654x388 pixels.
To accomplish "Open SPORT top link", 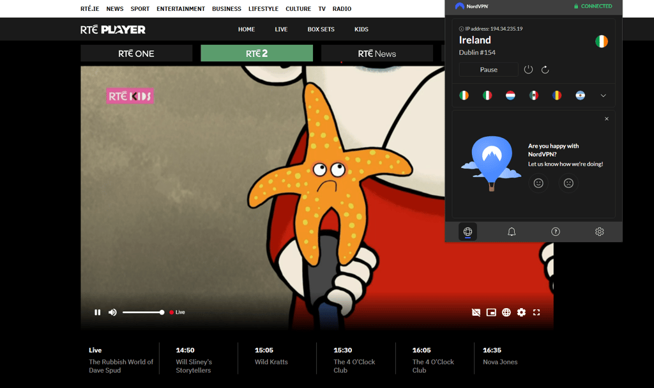I will pos(140,9).
